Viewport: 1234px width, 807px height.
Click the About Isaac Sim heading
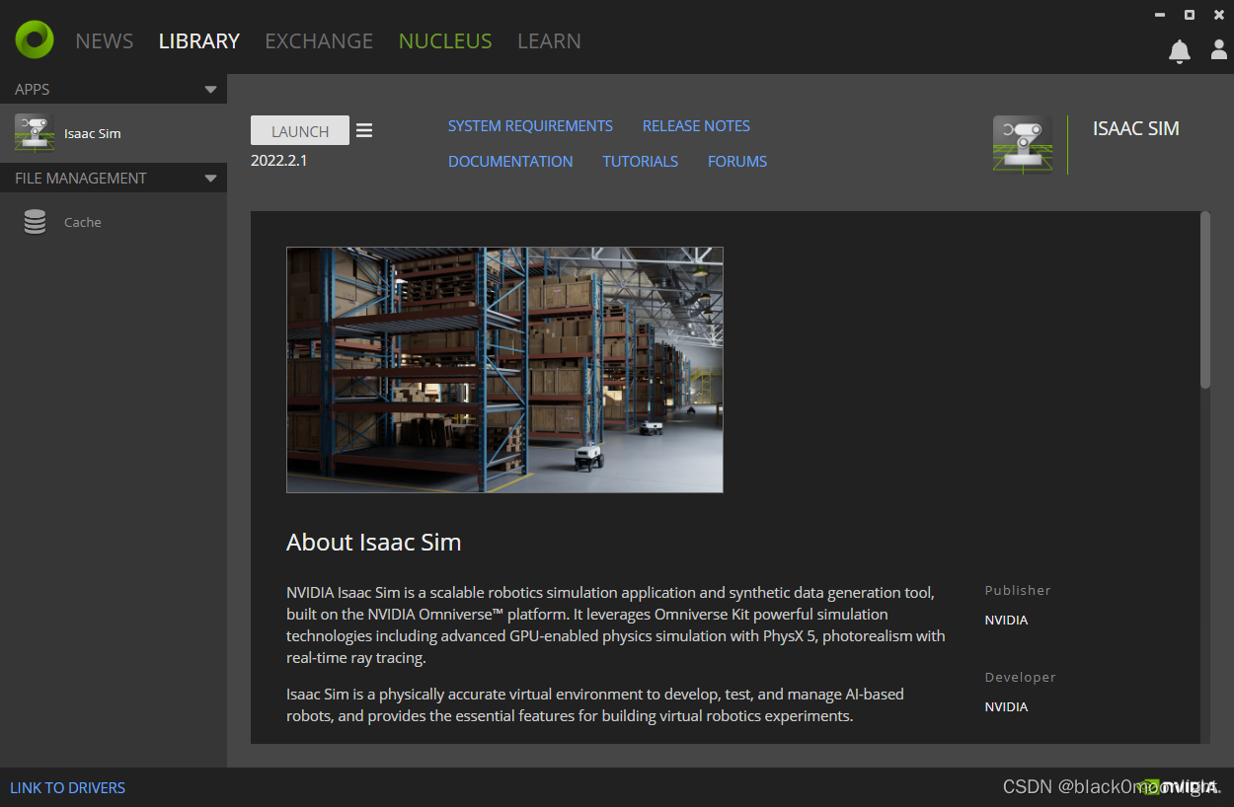(x=374, y=543)
